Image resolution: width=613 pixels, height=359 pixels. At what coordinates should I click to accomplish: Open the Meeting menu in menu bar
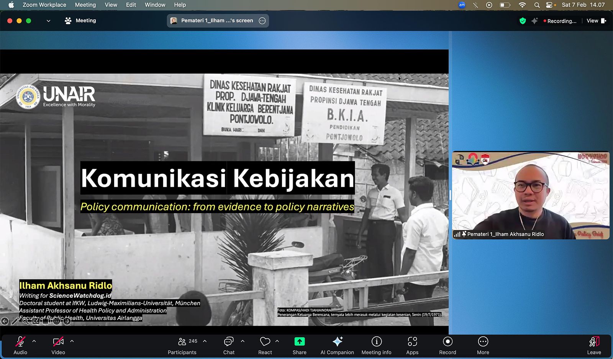[x=85, y=5]
